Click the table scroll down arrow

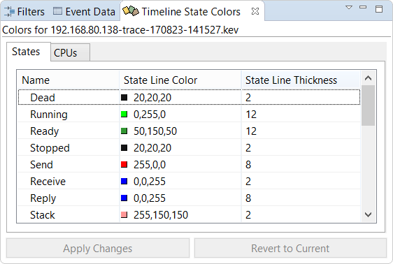point(368,214)
